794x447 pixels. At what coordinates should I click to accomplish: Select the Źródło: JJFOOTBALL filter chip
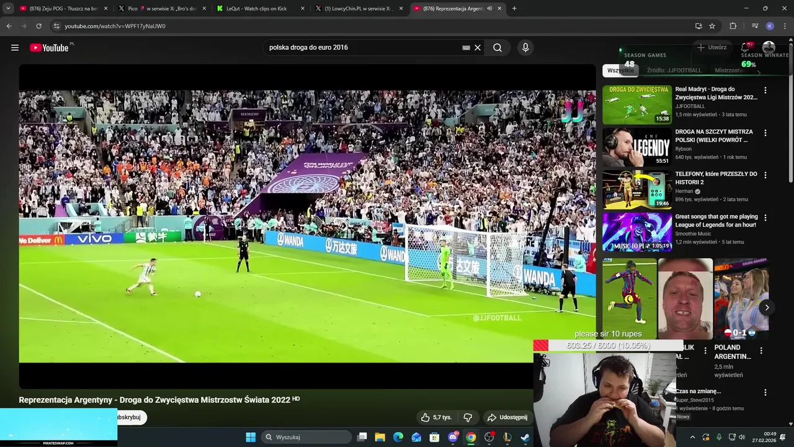(x=674, y=71)
